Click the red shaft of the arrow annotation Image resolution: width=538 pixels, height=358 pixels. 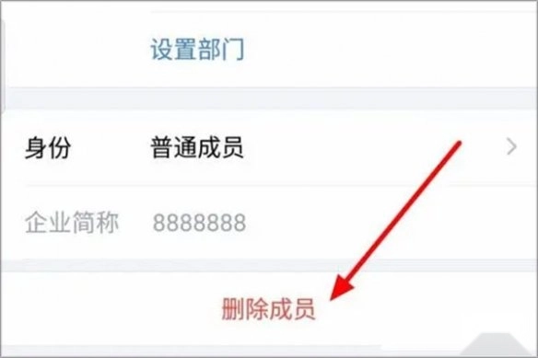(x=404, y=211)
